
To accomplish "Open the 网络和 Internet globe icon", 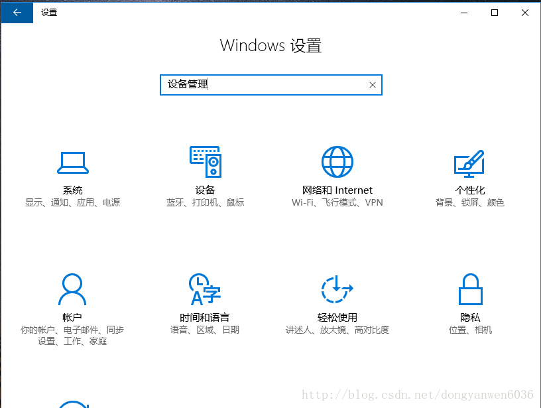I will [x=337, y=162].
